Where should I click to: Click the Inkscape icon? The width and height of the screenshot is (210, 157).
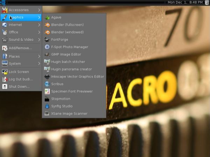click(x=47, y=77)
